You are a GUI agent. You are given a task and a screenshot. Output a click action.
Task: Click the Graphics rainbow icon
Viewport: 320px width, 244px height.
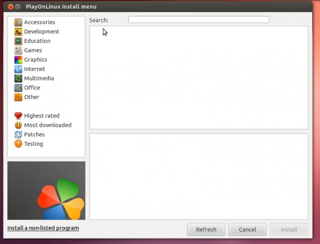[x=18, y=60]
